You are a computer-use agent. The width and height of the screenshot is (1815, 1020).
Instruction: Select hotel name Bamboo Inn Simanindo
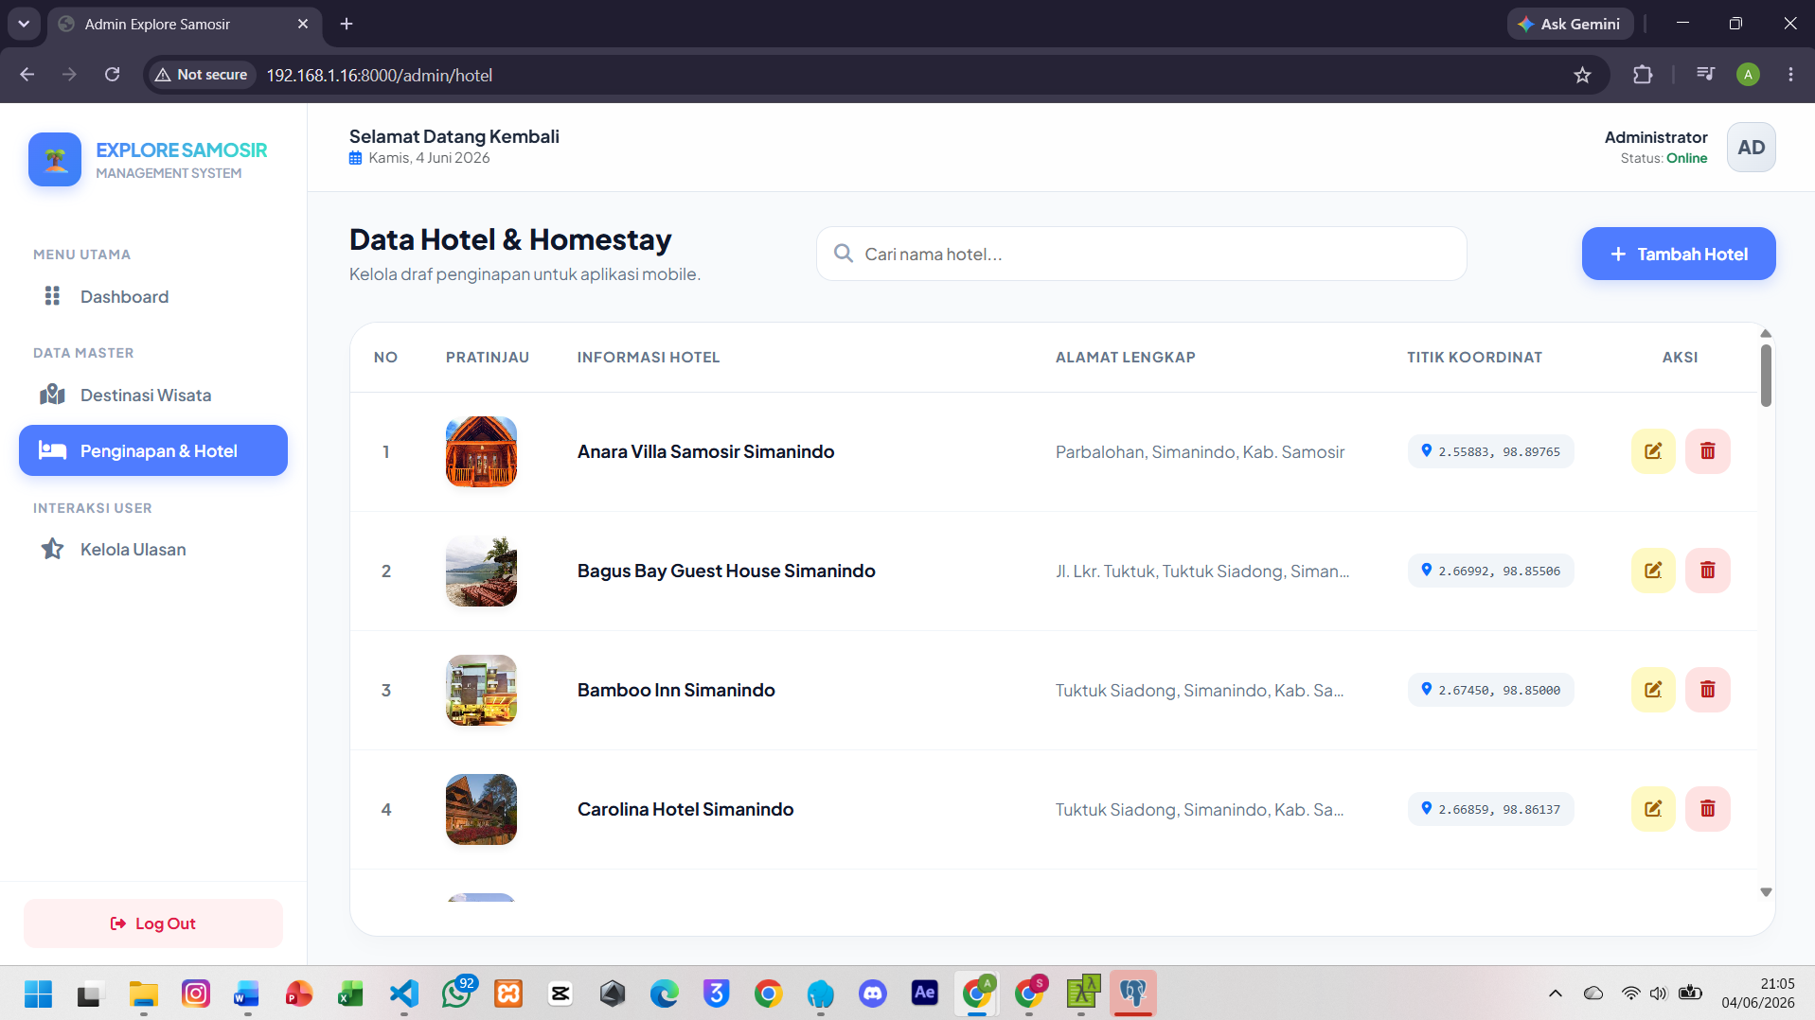676,690
